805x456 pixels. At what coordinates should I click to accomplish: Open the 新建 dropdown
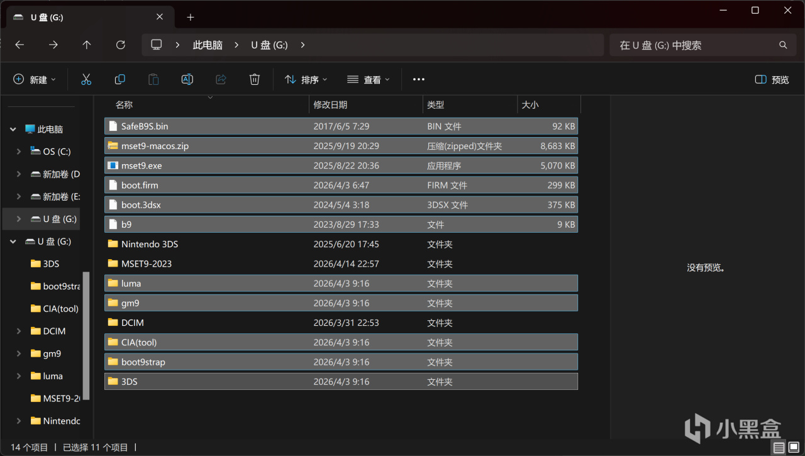click(x=35, y=79)
